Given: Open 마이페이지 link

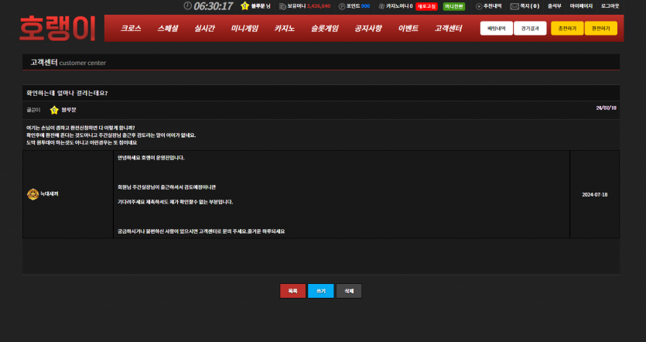Looking at the screenshot, I should tap(581, 6).
